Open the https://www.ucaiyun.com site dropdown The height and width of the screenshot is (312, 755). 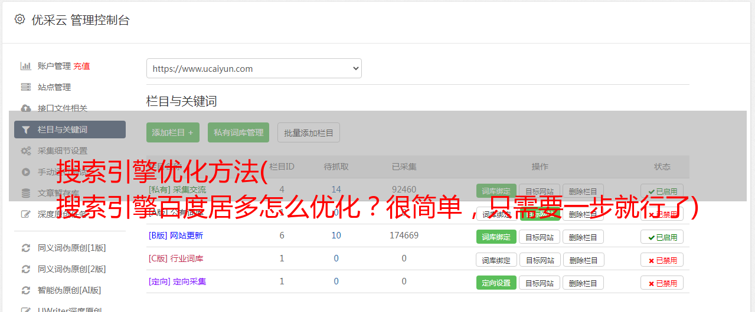click(x=254, y=68)
